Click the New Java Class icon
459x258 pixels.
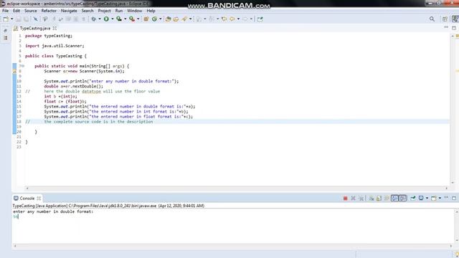pyautogui.click(x=154, y=19)
